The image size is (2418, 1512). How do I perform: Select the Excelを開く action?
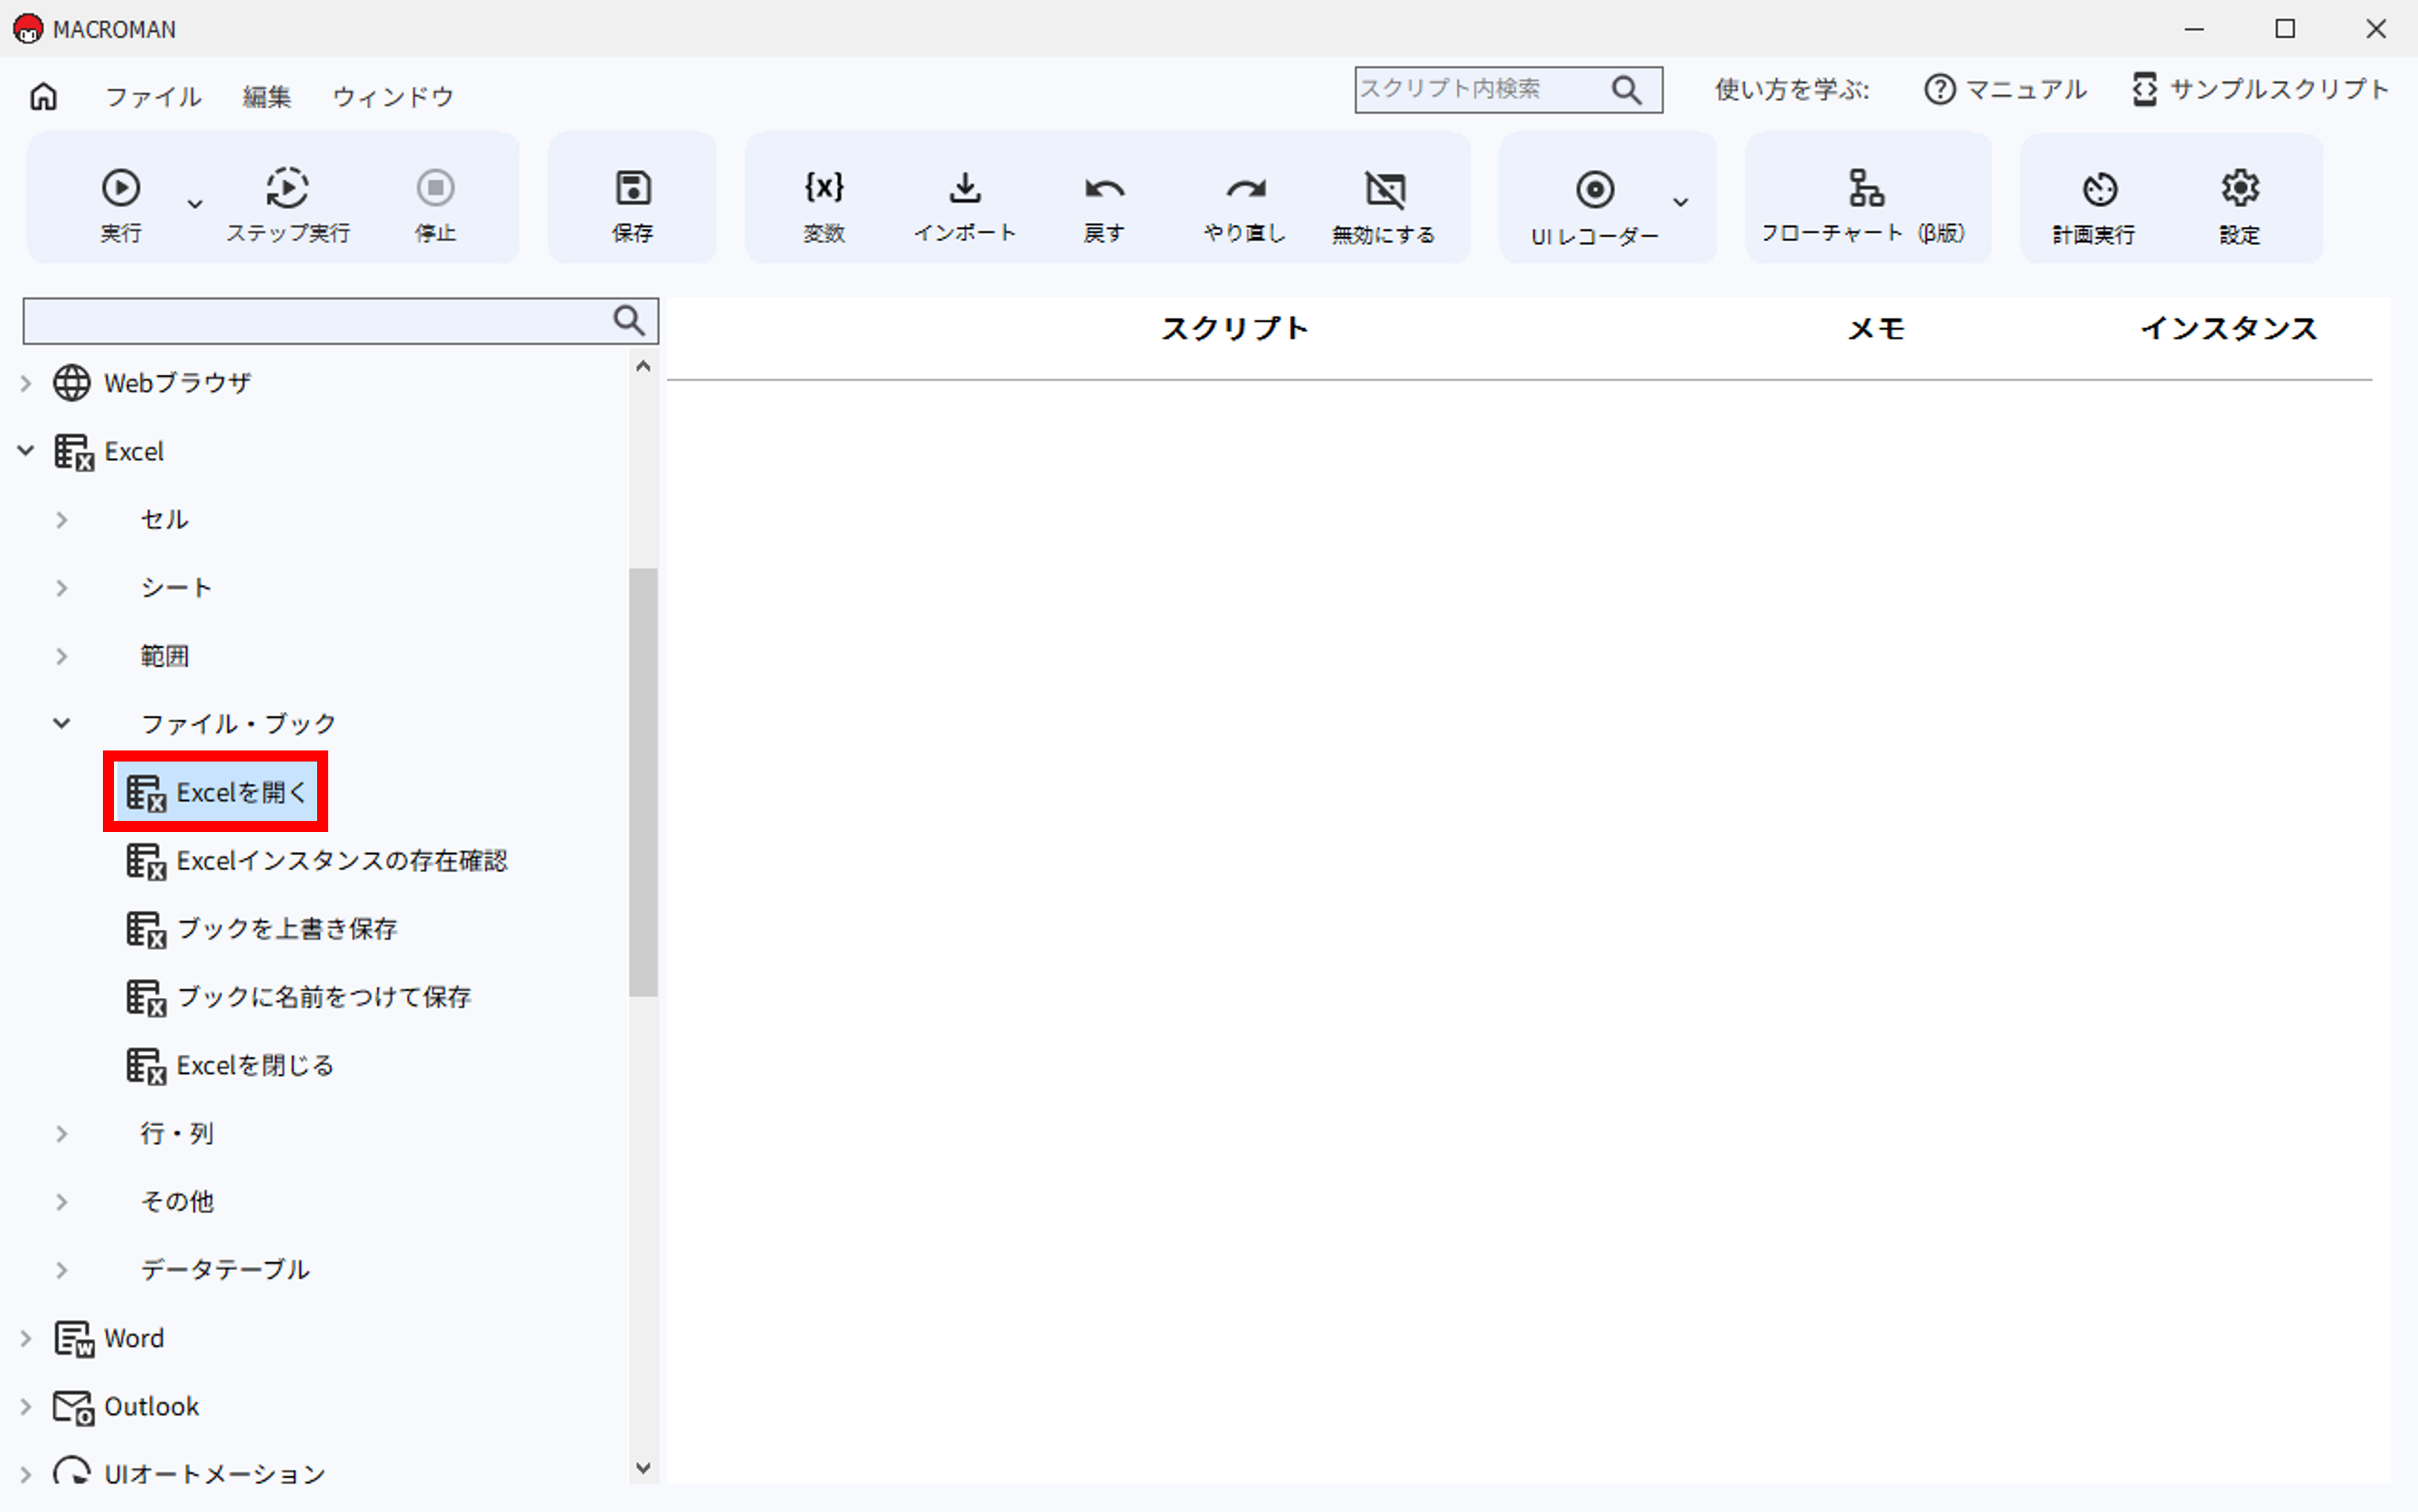point(216,792)
